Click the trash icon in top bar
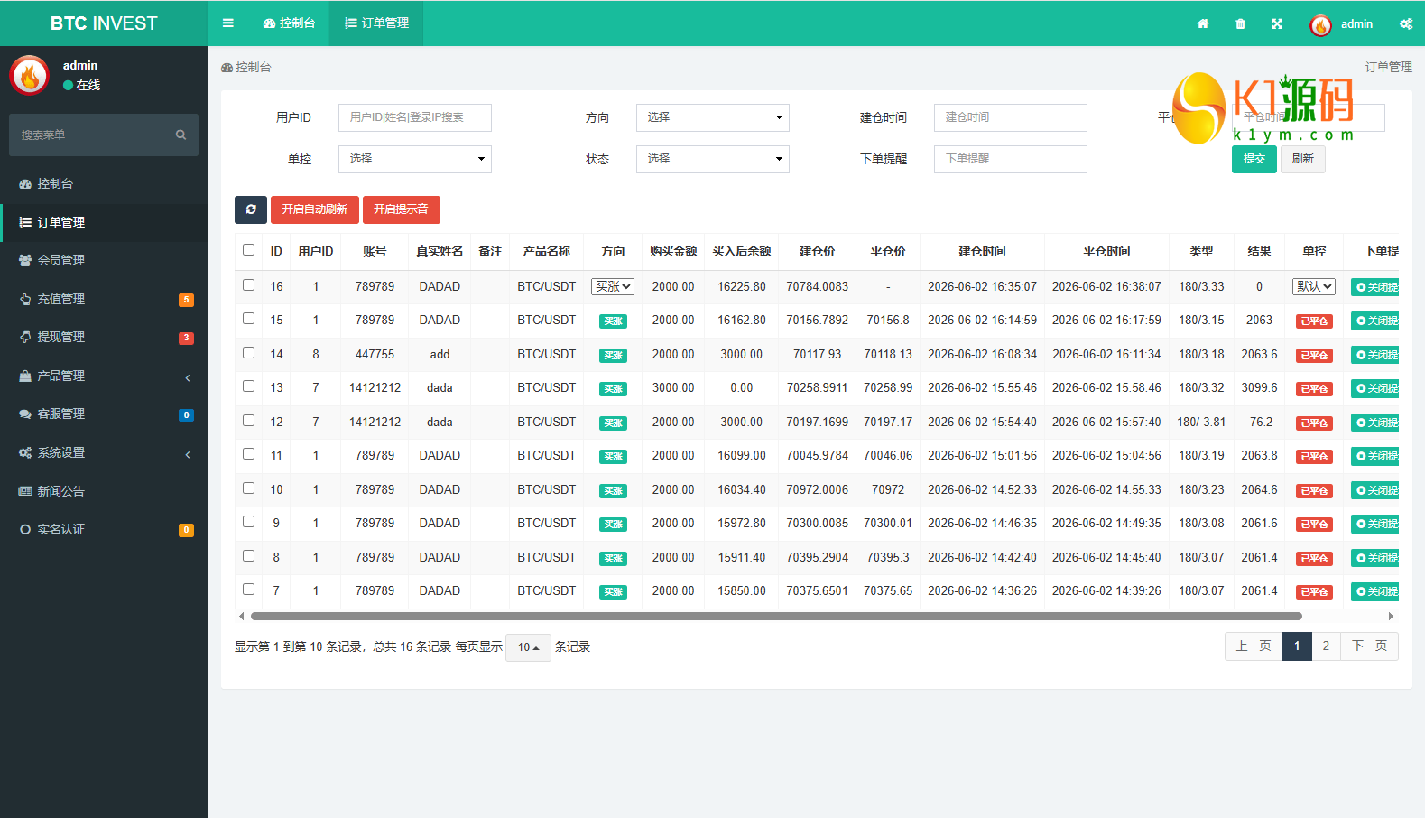The width and height of the screenshot is (1425, 818). click(x=1240, y=23)
